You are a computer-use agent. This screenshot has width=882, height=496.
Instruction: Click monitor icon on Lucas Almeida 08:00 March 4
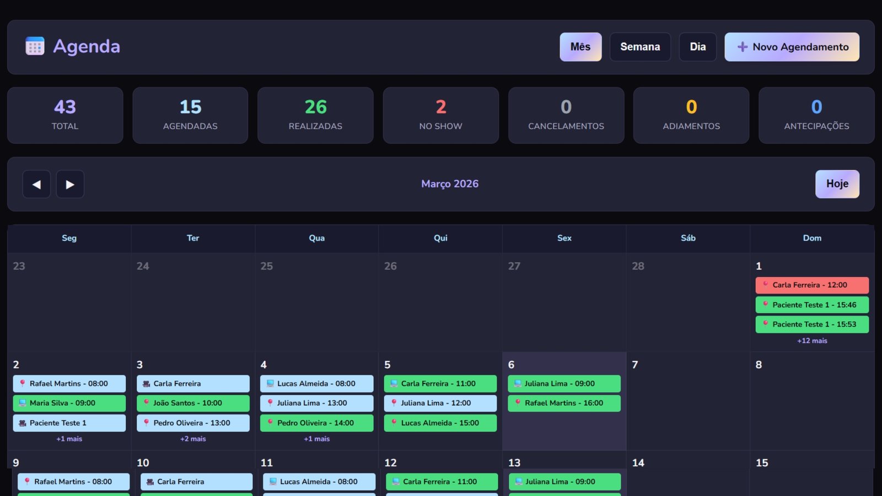coord(270,383)
